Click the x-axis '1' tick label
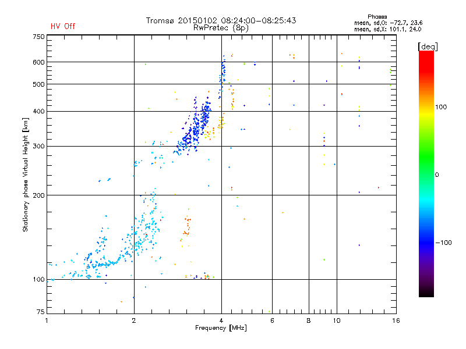The height and width of the screenshot is (349, 466). [47, 320]
